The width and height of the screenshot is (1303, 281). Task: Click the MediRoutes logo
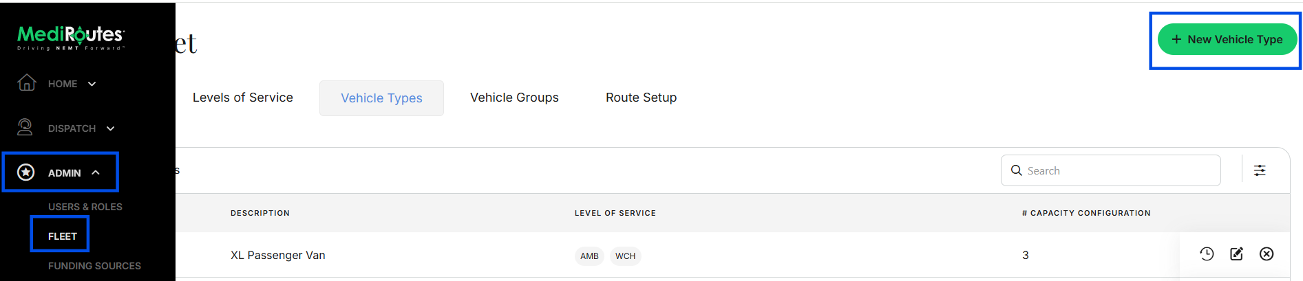tap(71, 37)
